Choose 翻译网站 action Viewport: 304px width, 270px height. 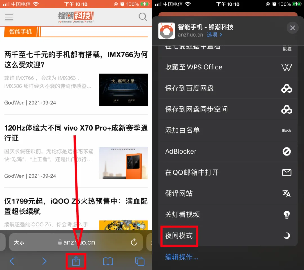coord(228,193)
